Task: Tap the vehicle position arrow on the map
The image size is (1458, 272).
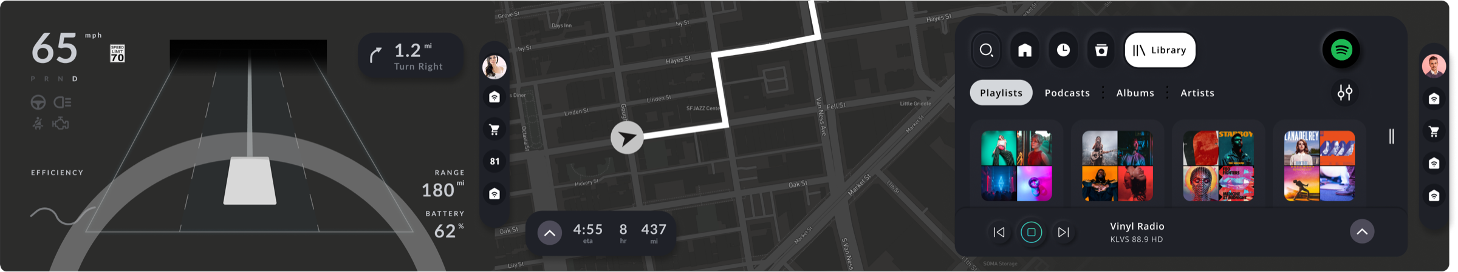Action: pos(627,138)
